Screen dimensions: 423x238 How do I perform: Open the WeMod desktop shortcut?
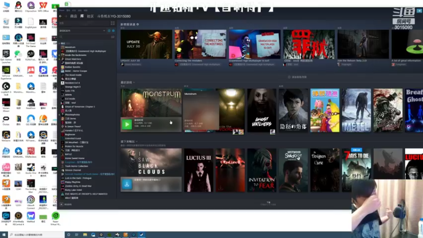pyautogui.click(x=31, y=217)
